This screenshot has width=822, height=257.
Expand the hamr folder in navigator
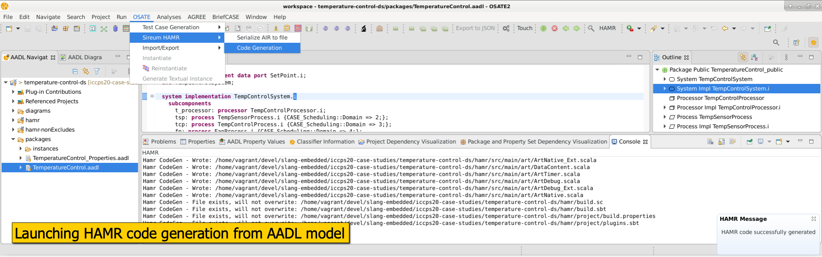coord(13,120)
